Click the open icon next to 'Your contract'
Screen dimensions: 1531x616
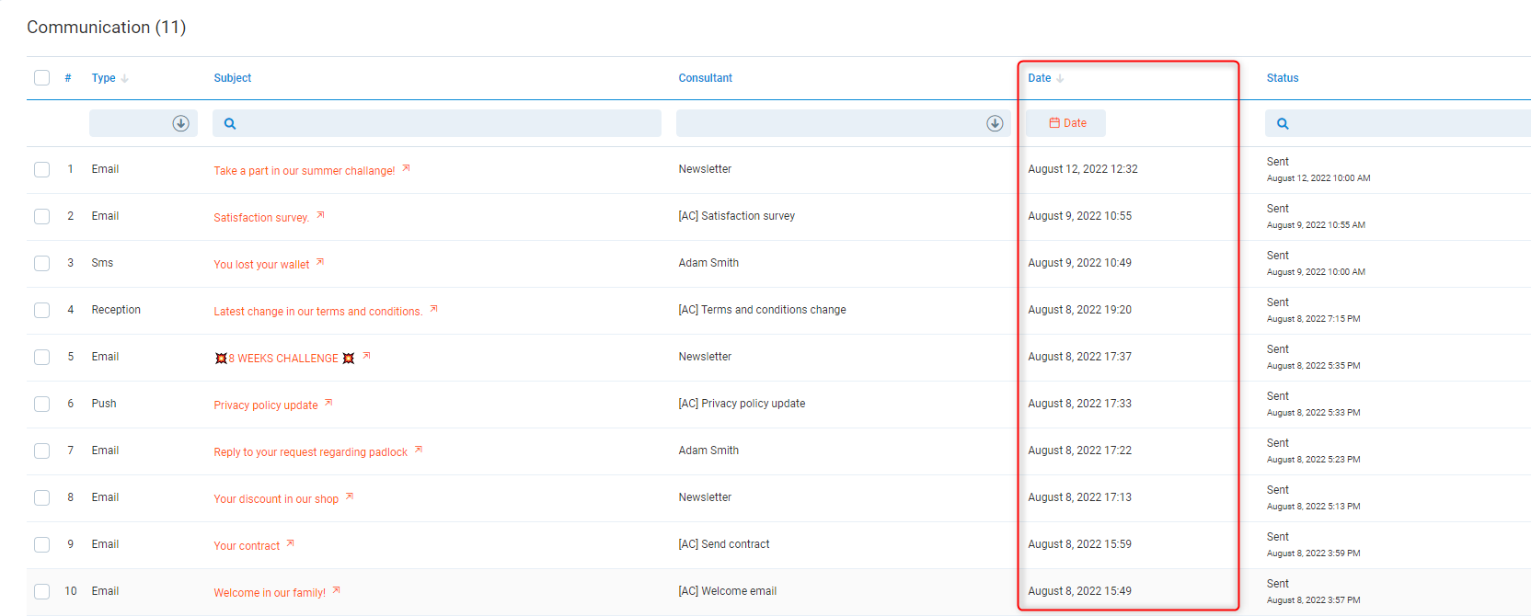291,543
